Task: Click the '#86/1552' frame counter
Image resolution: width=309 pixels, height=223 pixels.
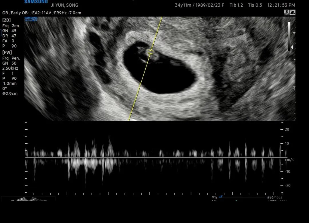Action: (275, 197)
